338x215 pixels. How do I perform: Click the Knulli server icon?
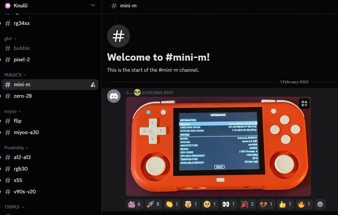[8, 6]
